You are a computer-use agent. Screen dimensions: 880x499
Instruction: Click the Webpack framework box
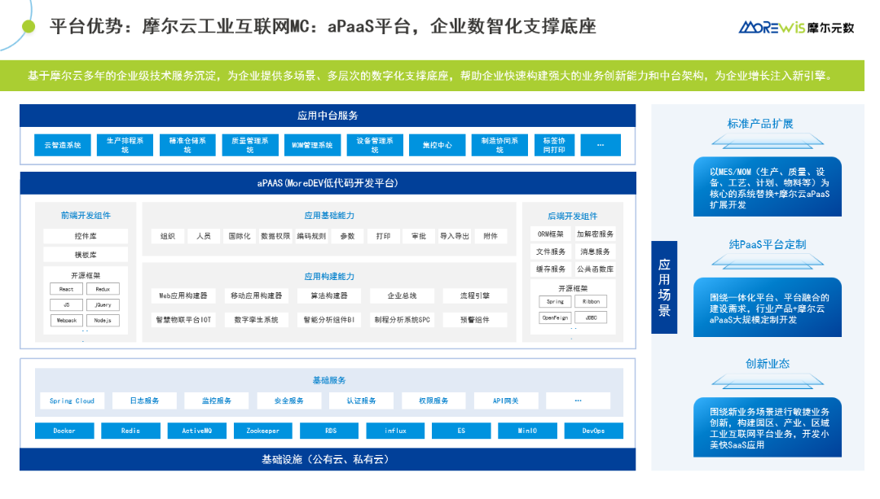click(x=66, y=321)
